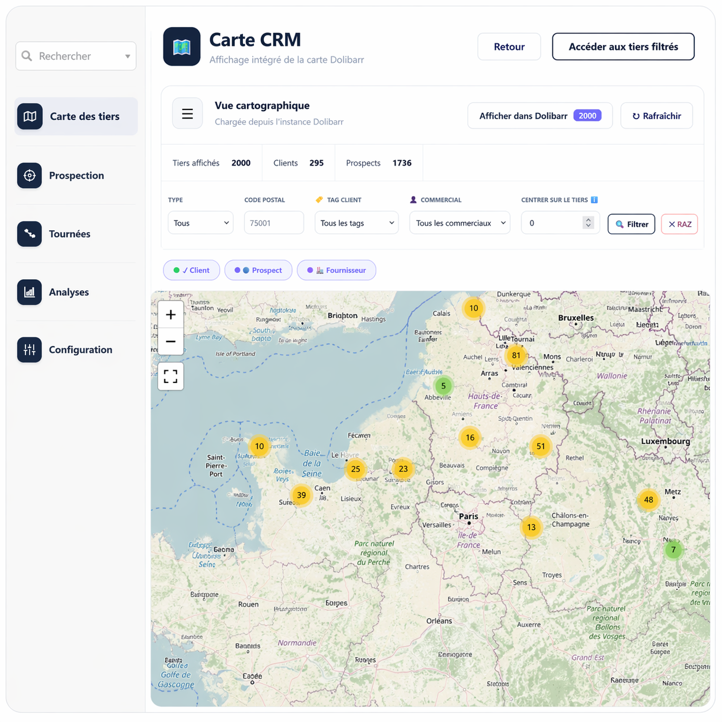Open the Tous les tags dropdown

[x=357, y=223]
